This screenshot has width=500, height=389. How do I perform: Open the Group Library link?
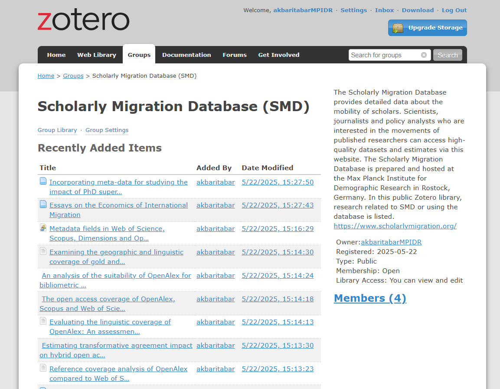pyautogui.click(x=57, y=130)
